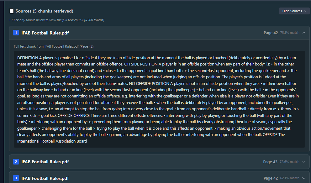
Task: Click the Hide Sources button
Action: (294, 11)
